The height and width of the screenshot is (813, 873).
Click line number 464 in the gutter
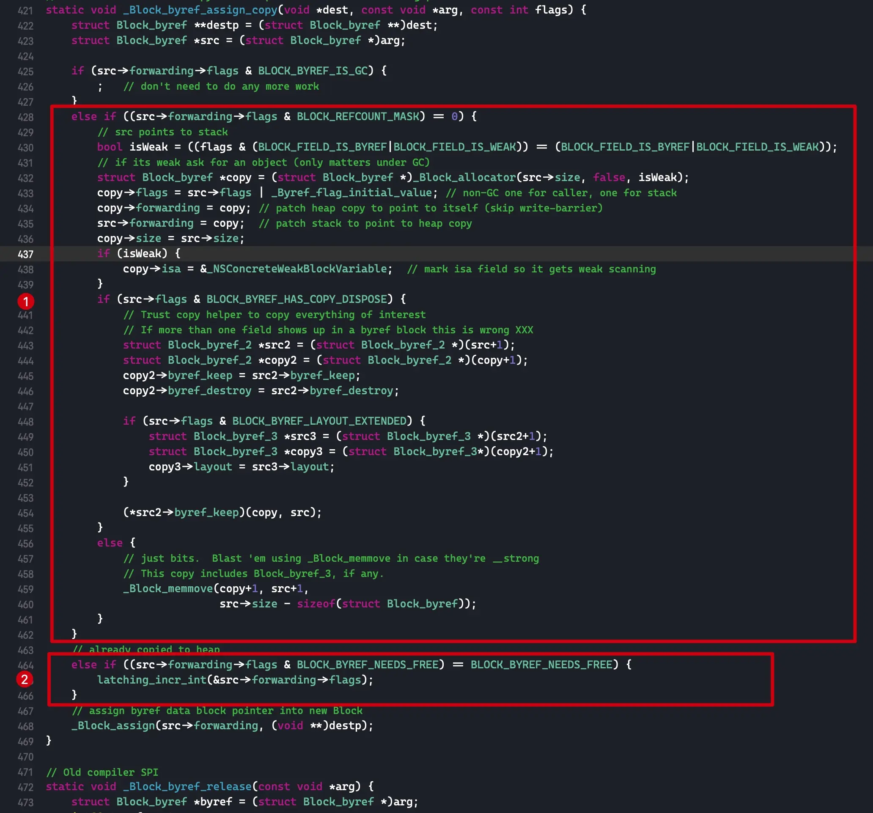(25, 665)
